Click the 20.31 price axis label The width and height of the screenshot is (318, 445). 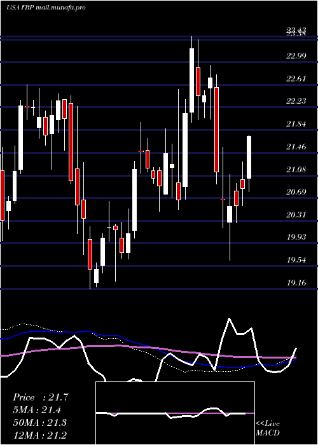[x=296, y=215]
